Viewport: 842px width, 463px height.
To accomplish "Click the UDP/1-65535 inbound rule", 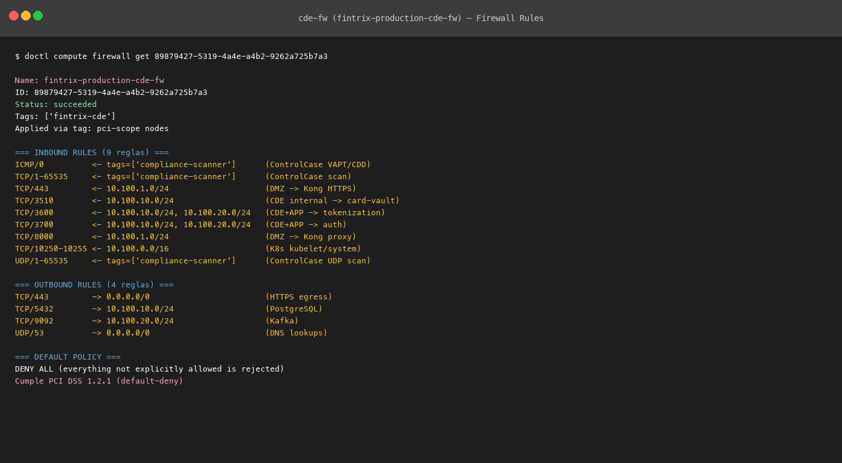I will tap(193, 260).
